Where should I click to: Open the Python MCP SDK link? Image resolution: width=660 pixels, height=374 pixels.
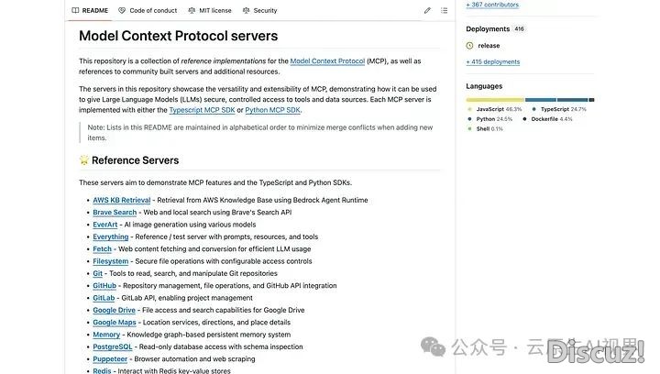tap(273, 110)
